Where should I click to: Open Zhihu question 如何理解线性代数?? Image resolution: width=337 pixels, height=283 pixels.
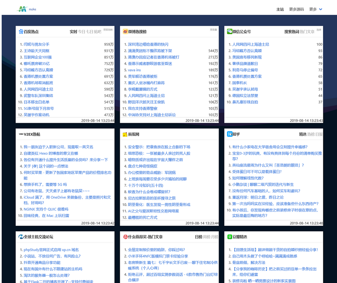coord(248,178)
